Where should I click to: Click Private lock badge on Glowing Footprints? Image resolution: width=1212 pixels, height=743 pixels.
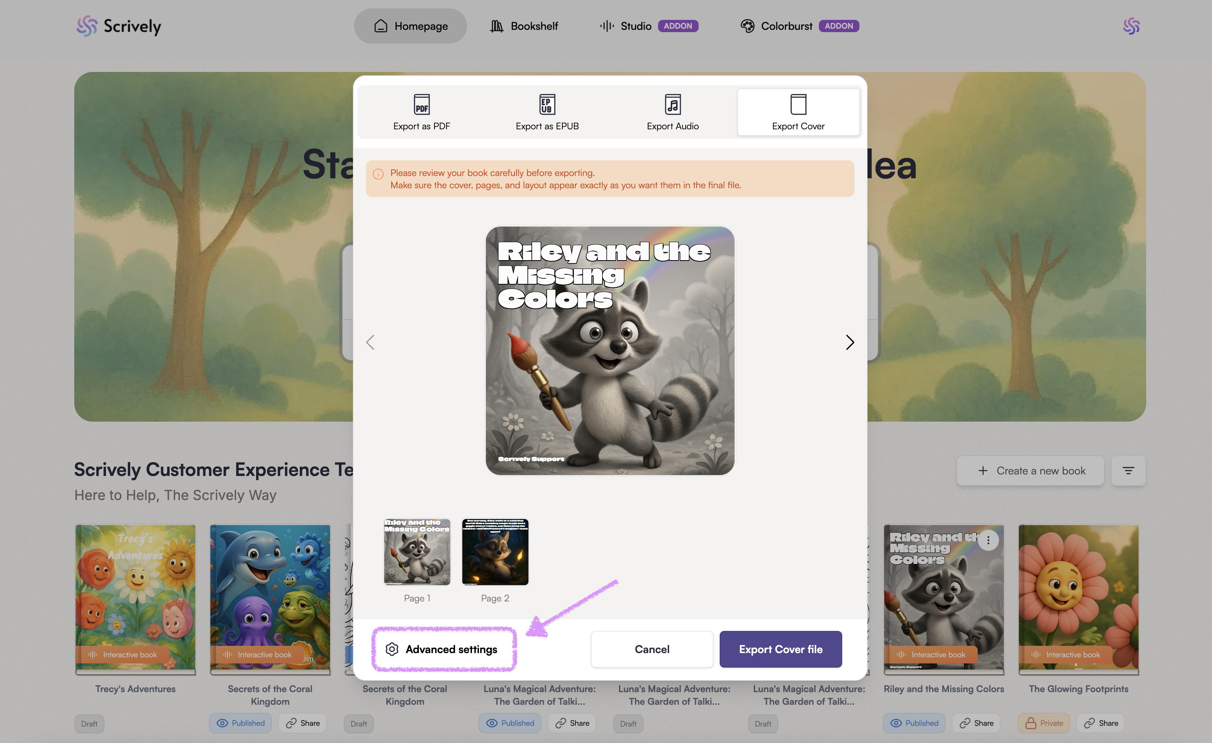click(1043, 723)
